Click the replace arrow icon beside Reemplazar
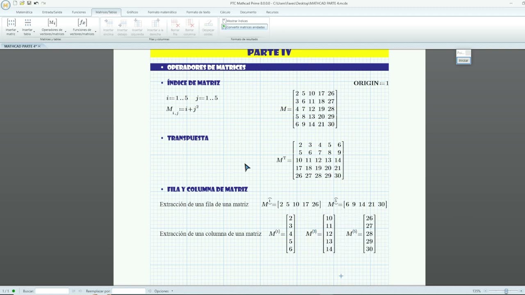The height and width of the screenshot is (295, 525). tap(149, 291)
